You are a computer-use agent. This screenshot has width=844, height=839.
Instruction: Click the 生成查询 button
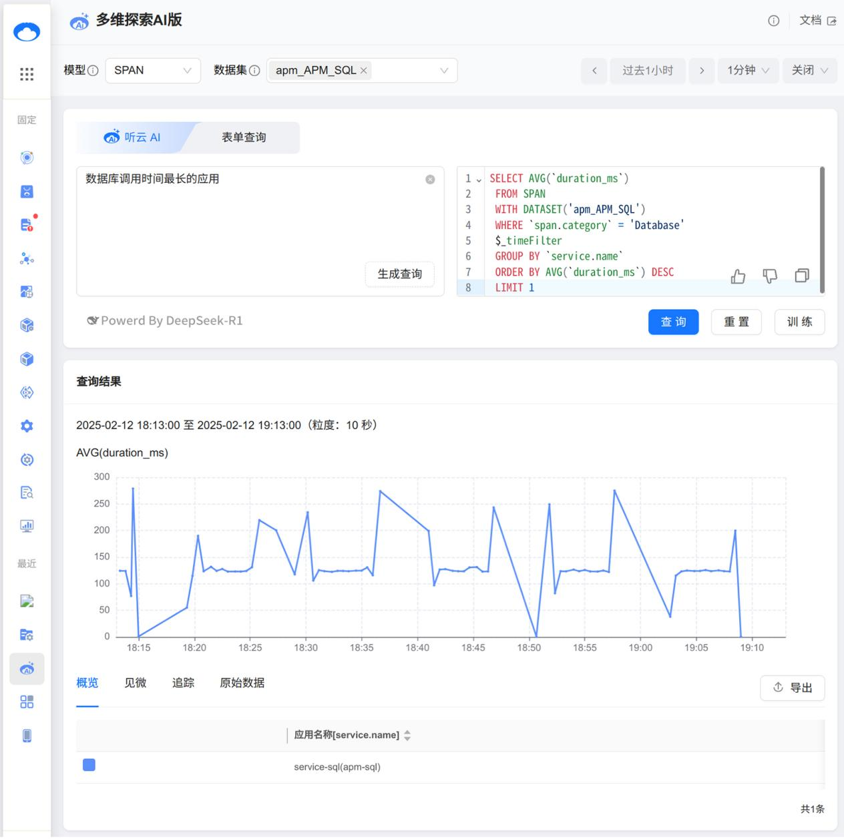pos(400,274)
